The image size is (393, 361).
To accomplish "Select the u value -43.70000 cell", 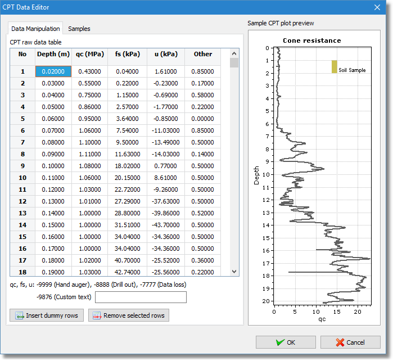I will click(166, 225).
